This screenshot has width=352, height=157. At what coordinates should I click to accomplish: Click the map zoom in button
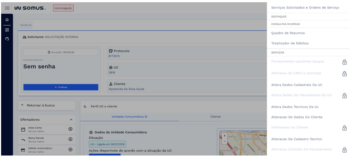pos(224,136)
